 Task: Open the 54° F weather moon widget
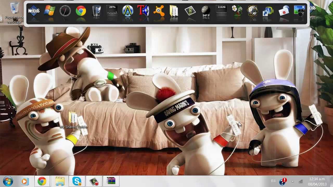coord(206,11)
